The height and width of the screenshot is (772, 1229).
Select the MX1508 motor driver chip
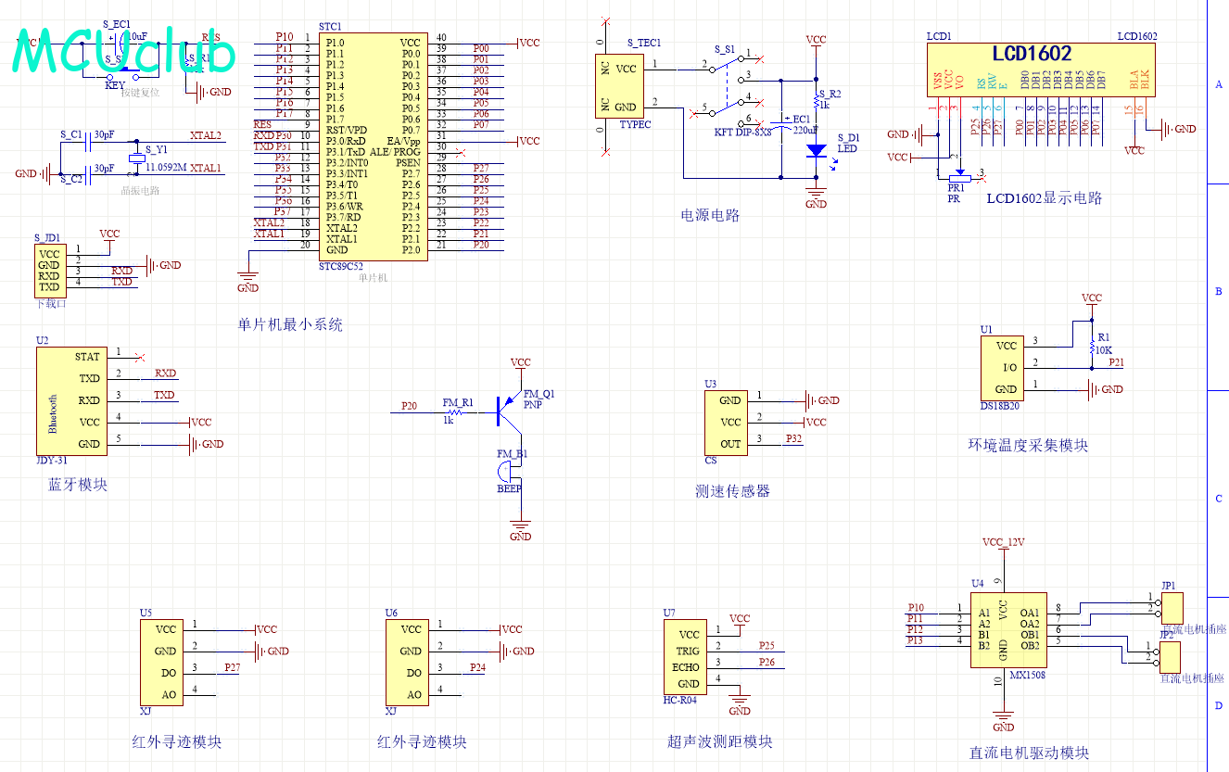click(x=1008, y=629)
